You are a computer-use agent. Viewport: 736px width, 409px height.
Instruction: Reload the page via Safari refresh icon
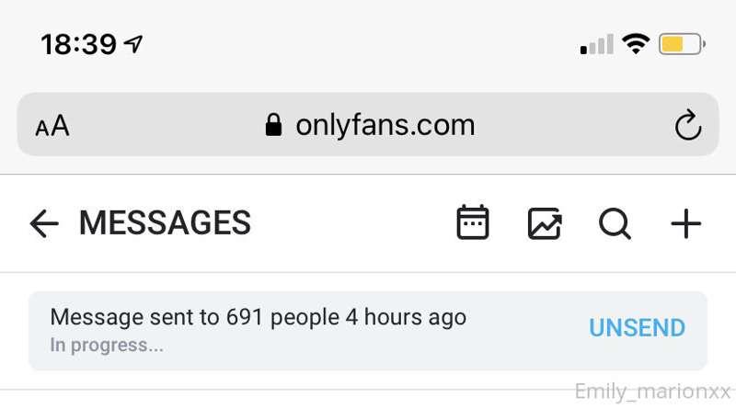(x=687, y=125)
